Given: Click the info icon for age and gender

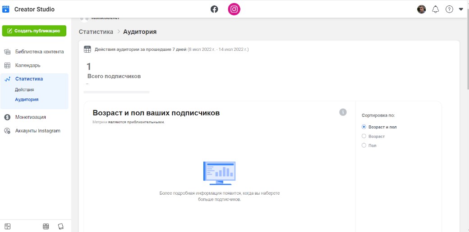Looking at the screenshot, I should (343, 112).
